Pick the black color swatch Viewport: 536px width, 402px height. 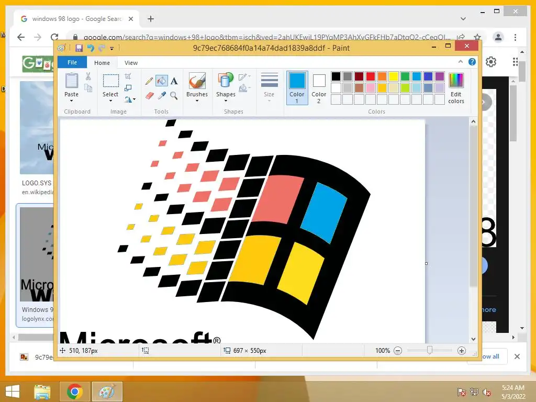pyautogui.click(x=336, y=76)
